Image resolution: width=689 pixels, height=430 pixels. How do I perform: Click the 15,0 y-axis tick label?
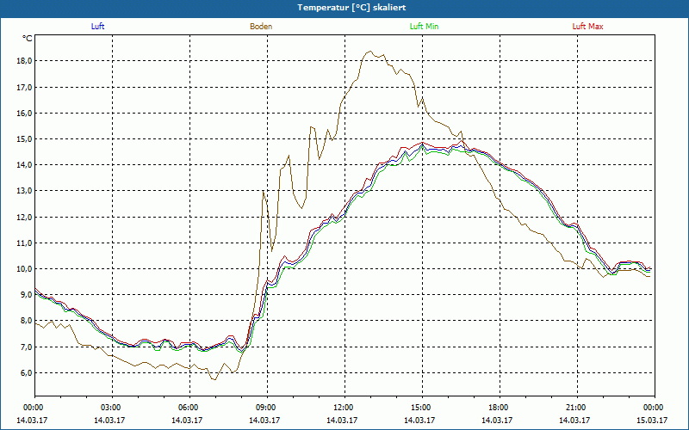coord(23,138)
